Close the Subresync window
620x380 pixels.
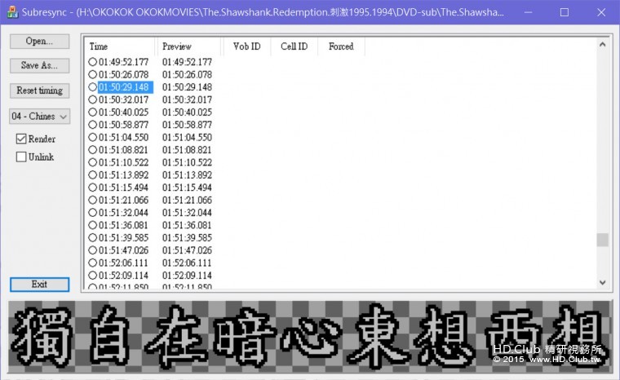coord(601,12)
